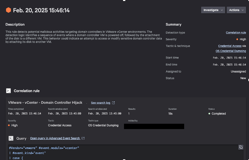Follow the Credential Access link in Summary
Viewport: 249px width, 160px height.
coord(230,46)
